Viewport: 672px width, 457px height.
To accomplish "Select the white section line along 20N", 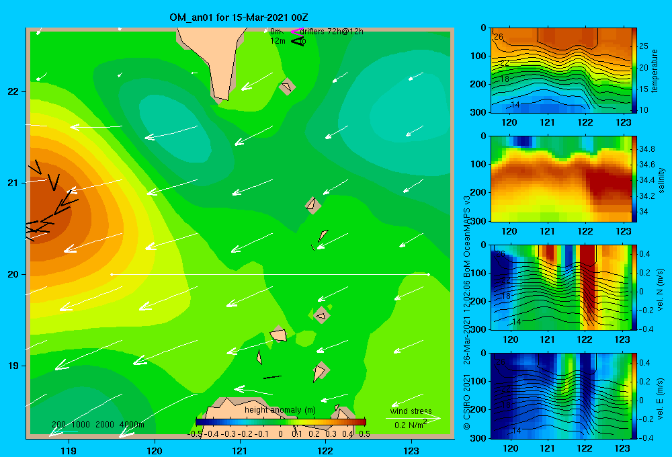I will click(270, 274).
